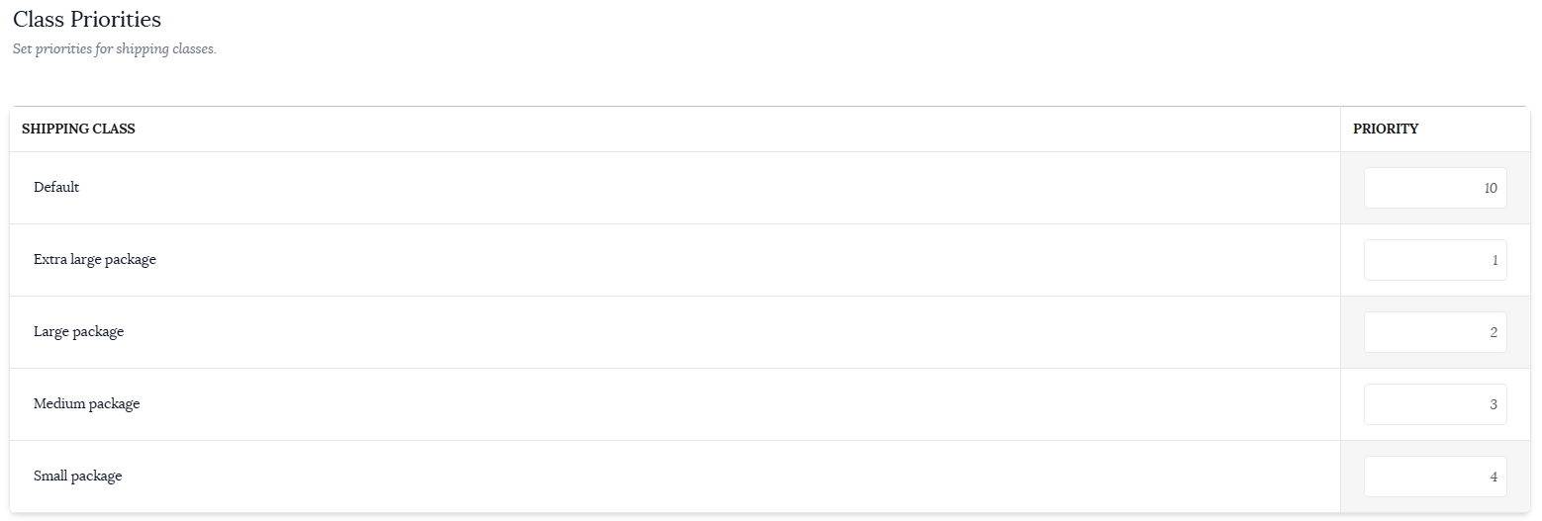The image size is (1542, 521).
Task: Edit the Small package priority value
Action: click(x=1435, y=477)
